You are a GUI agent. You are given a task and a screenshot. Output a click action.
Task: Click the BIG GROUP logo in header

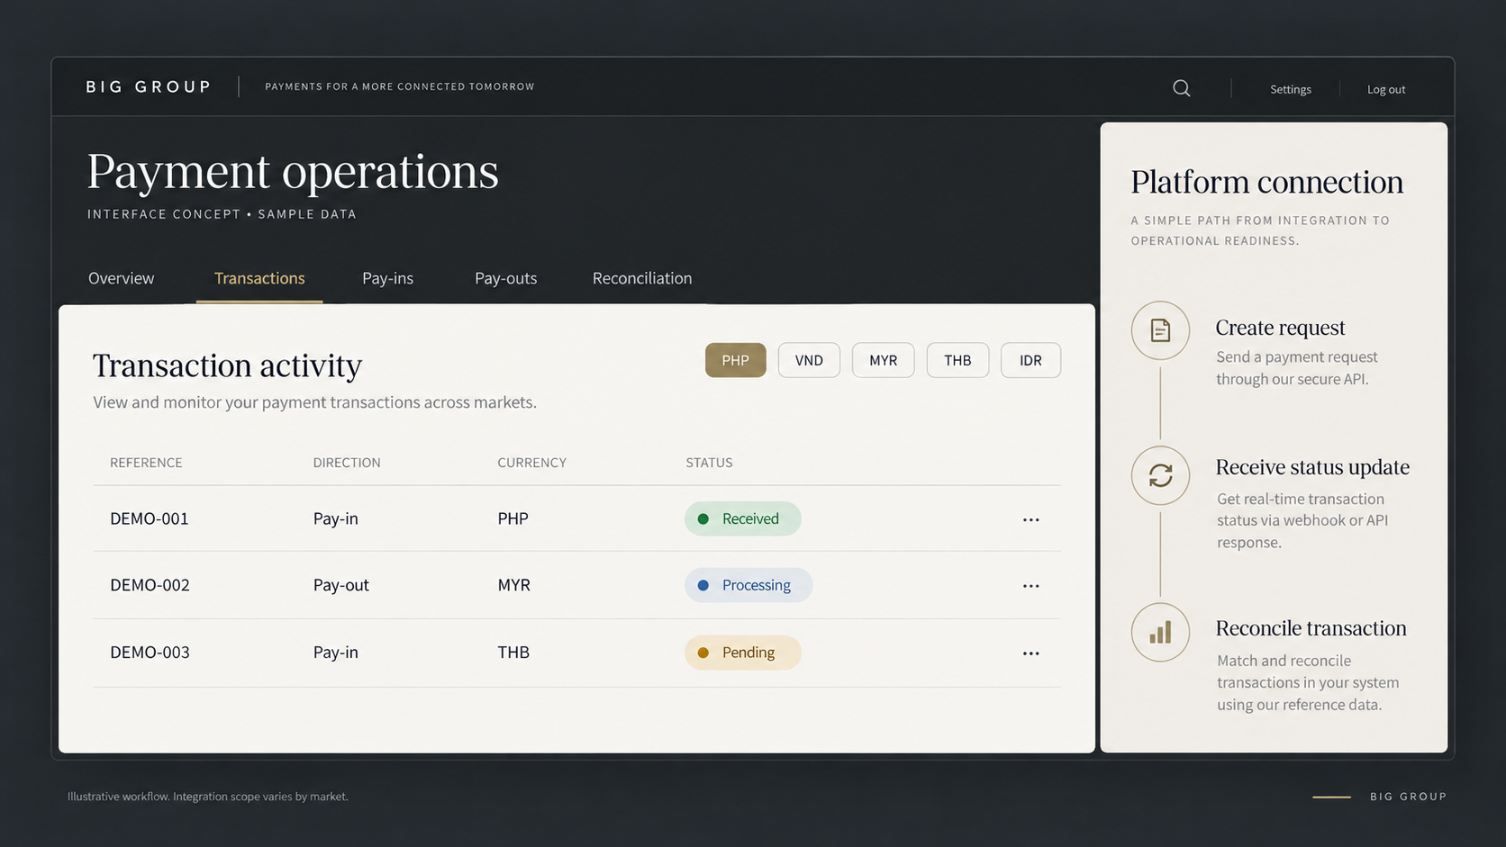pos(149,86)
